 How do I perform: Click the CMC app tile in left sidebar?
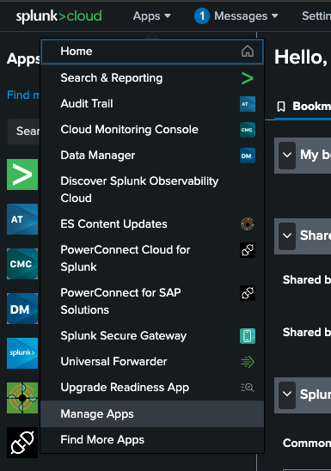(x=22, y=264)
